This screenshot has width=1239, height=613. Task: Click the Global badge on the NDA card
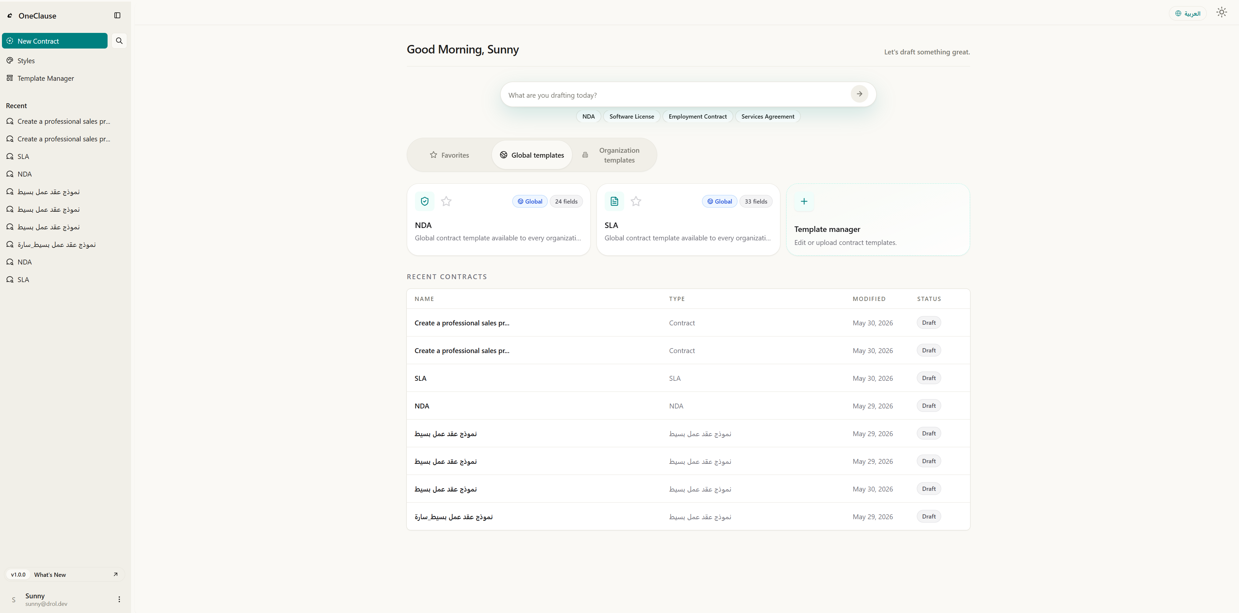point(530,201)
